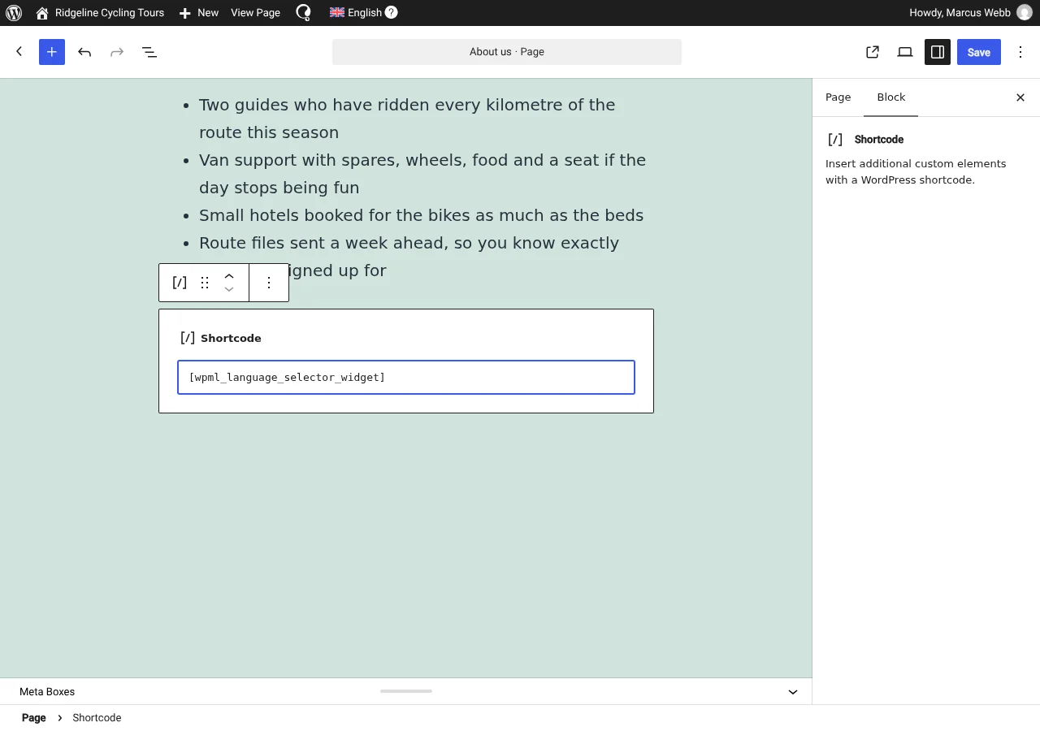Go back using the editor back arrow
The image size is (1040, 731).
click(x=19, y=52)
